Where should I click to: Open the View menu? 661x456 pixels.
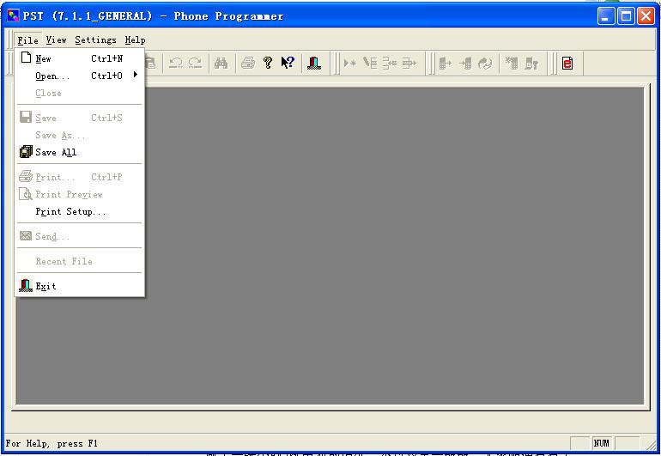[x=56, y=40]
